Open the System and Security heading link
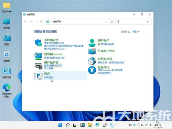Viewport: 172px width, 129px height. (51, 40)
